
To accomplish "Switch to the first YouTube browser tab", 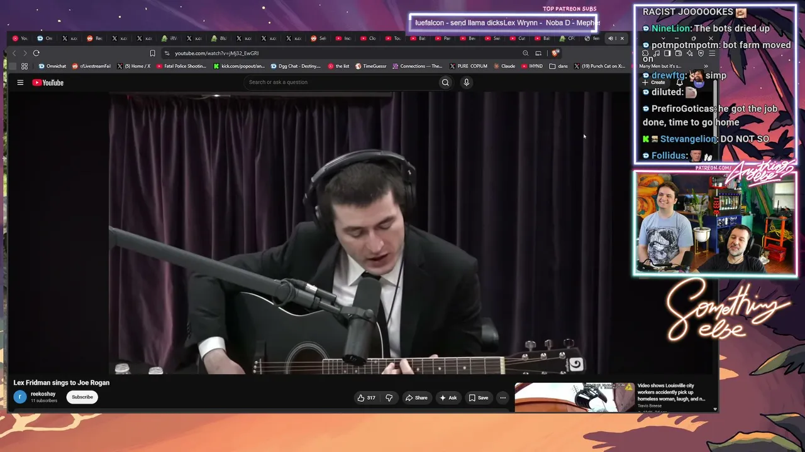I will click(20, 38).
